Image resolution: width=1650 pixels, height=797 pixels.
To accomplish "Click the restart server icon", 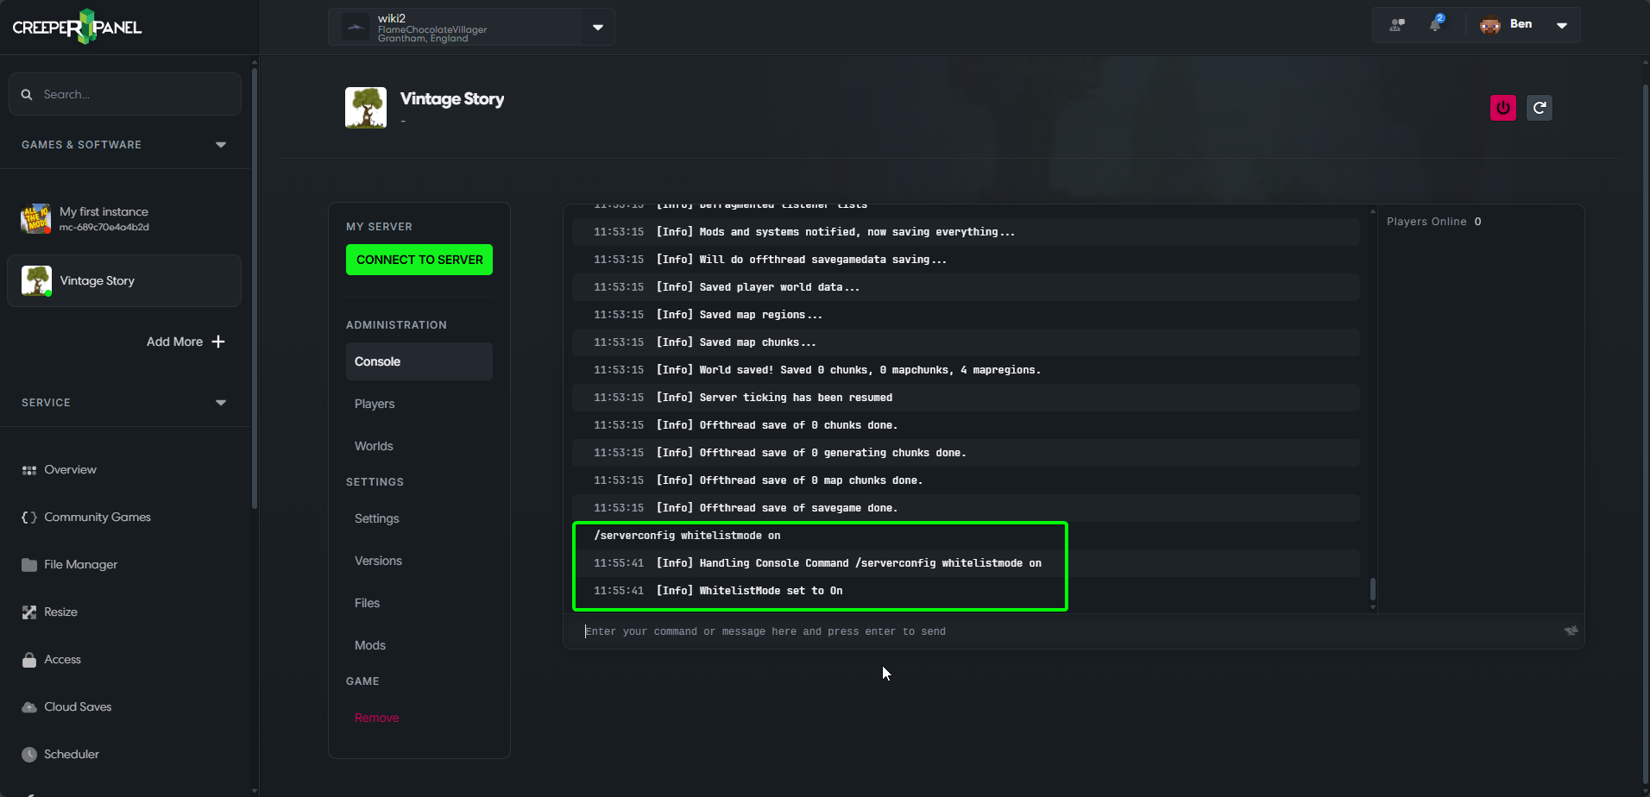I will (1540, 108).
